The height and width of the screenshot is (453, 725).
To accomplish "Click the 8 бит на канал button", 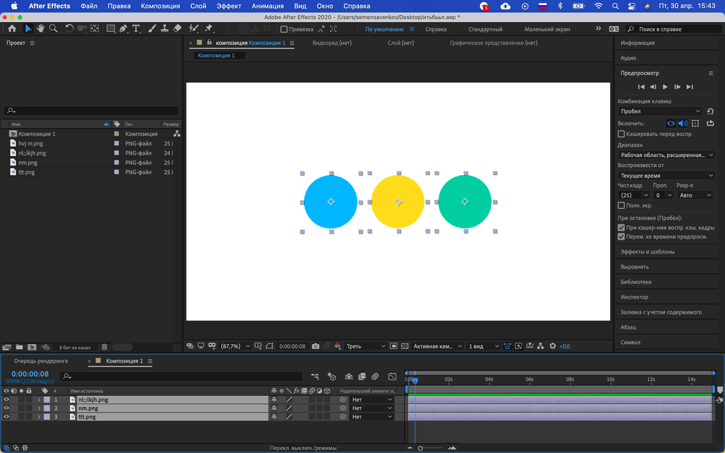I will 75,347.
